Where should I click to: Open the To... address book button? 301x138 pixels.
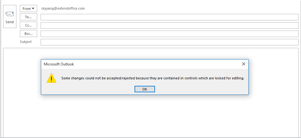(x=29, y=17)
